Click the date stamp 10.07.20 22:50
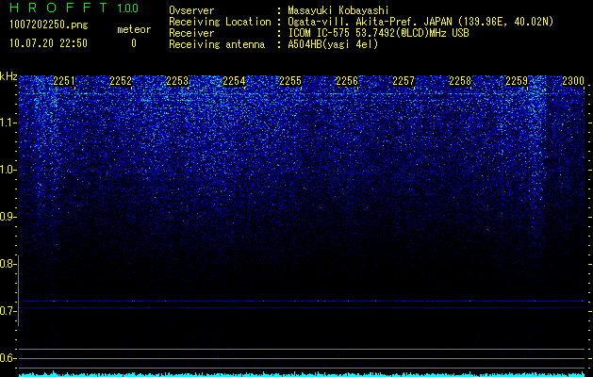This screenshot has width=593, height=377. [x=48, y=43]
